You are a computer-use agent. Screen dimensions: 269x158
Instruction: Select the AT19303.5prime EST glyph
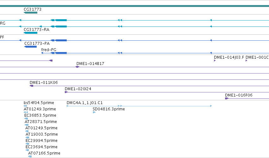coord(27,138)
